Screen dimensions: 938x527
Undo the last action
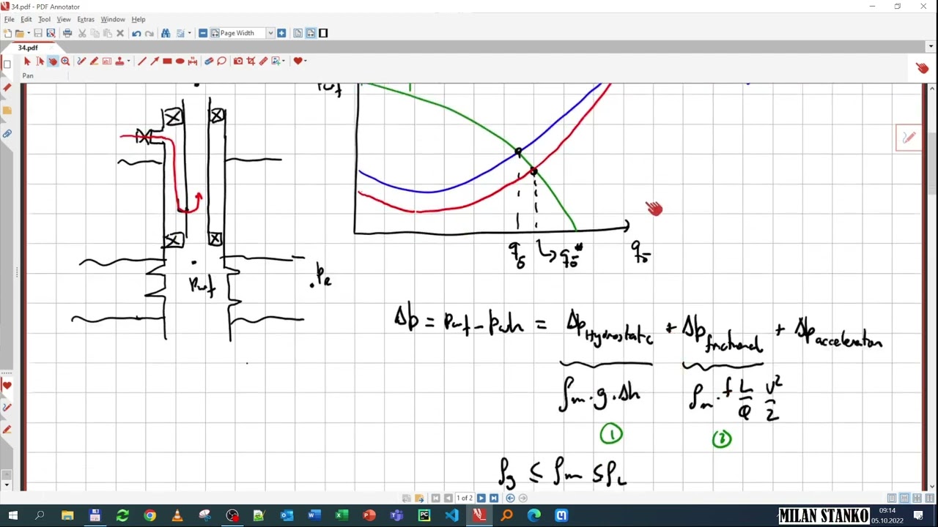click(136, 33)
